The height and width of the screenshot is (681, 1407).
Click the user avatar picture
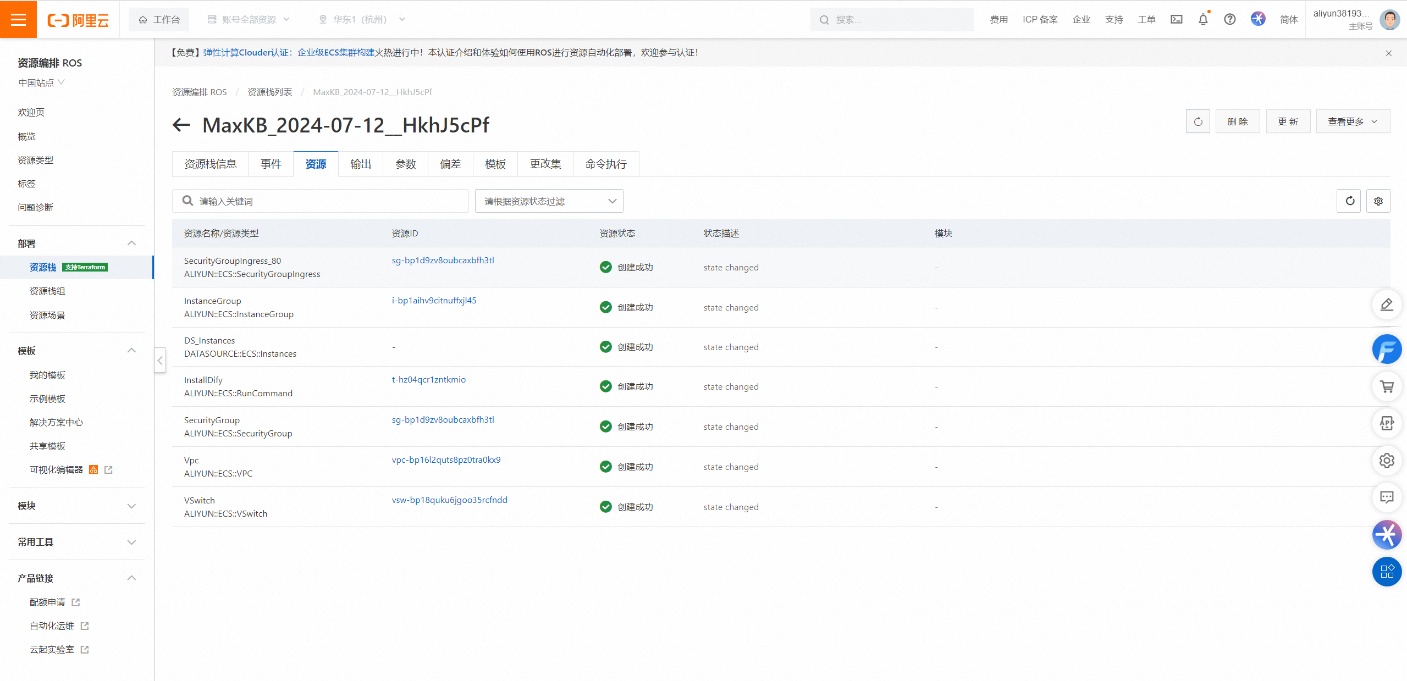point(1389,20)
